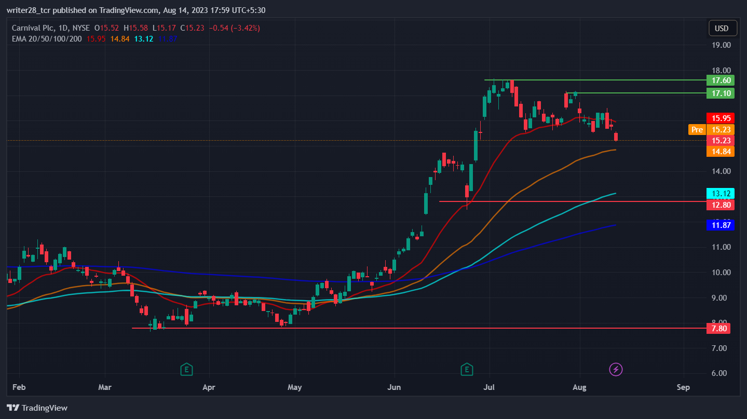The image size is (747, 419).
Task: Click the orange 14.84 value in EMA legend
Action: tap(120, 38)
